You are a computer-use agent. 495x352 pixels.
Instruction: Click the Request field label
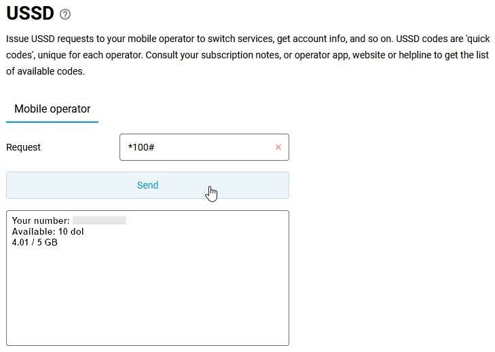coord(24,147)
